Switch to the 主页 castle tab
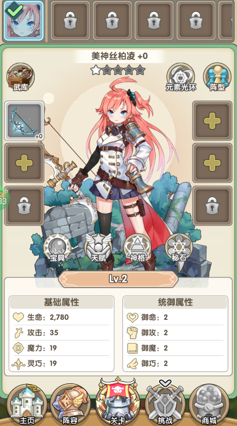Screen dimensions: 237x426 [x=27, y=404]
